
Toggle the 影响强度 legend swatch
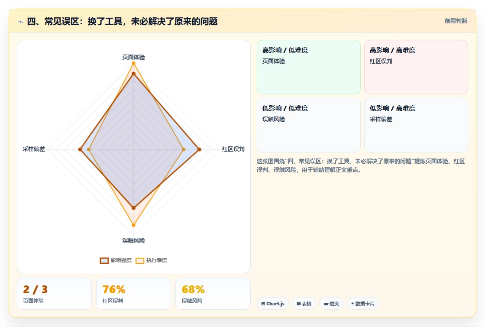pyautogui.click(x=104, y=260)
